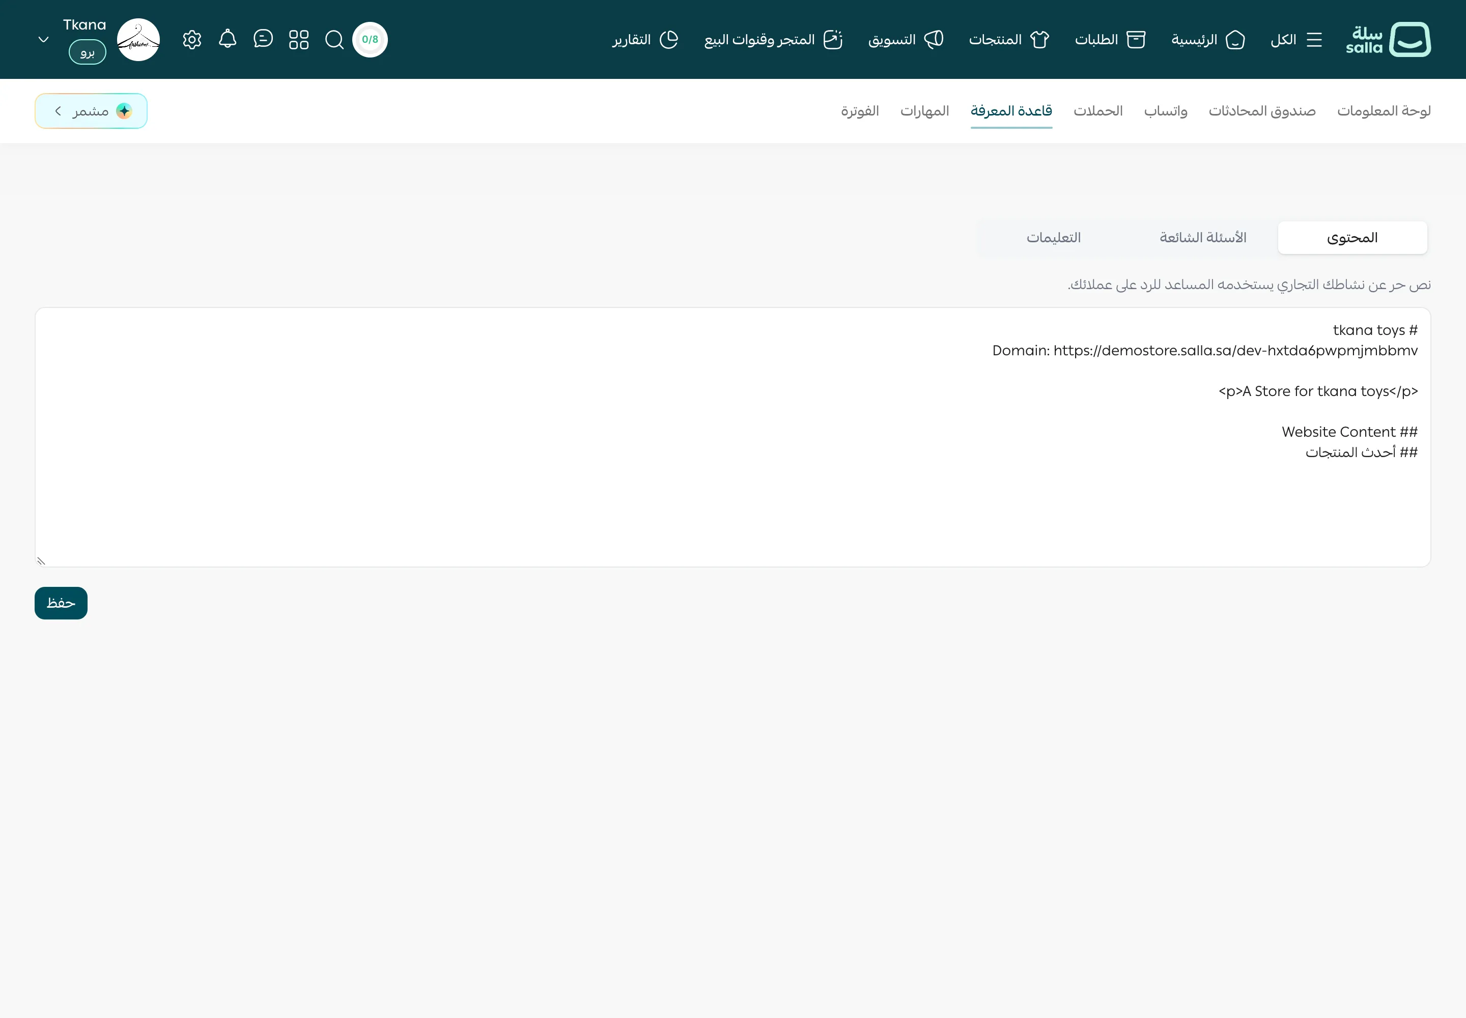Open the settings gear icon
Screen dimensions: 1466x1018
[x=192, y=40]
